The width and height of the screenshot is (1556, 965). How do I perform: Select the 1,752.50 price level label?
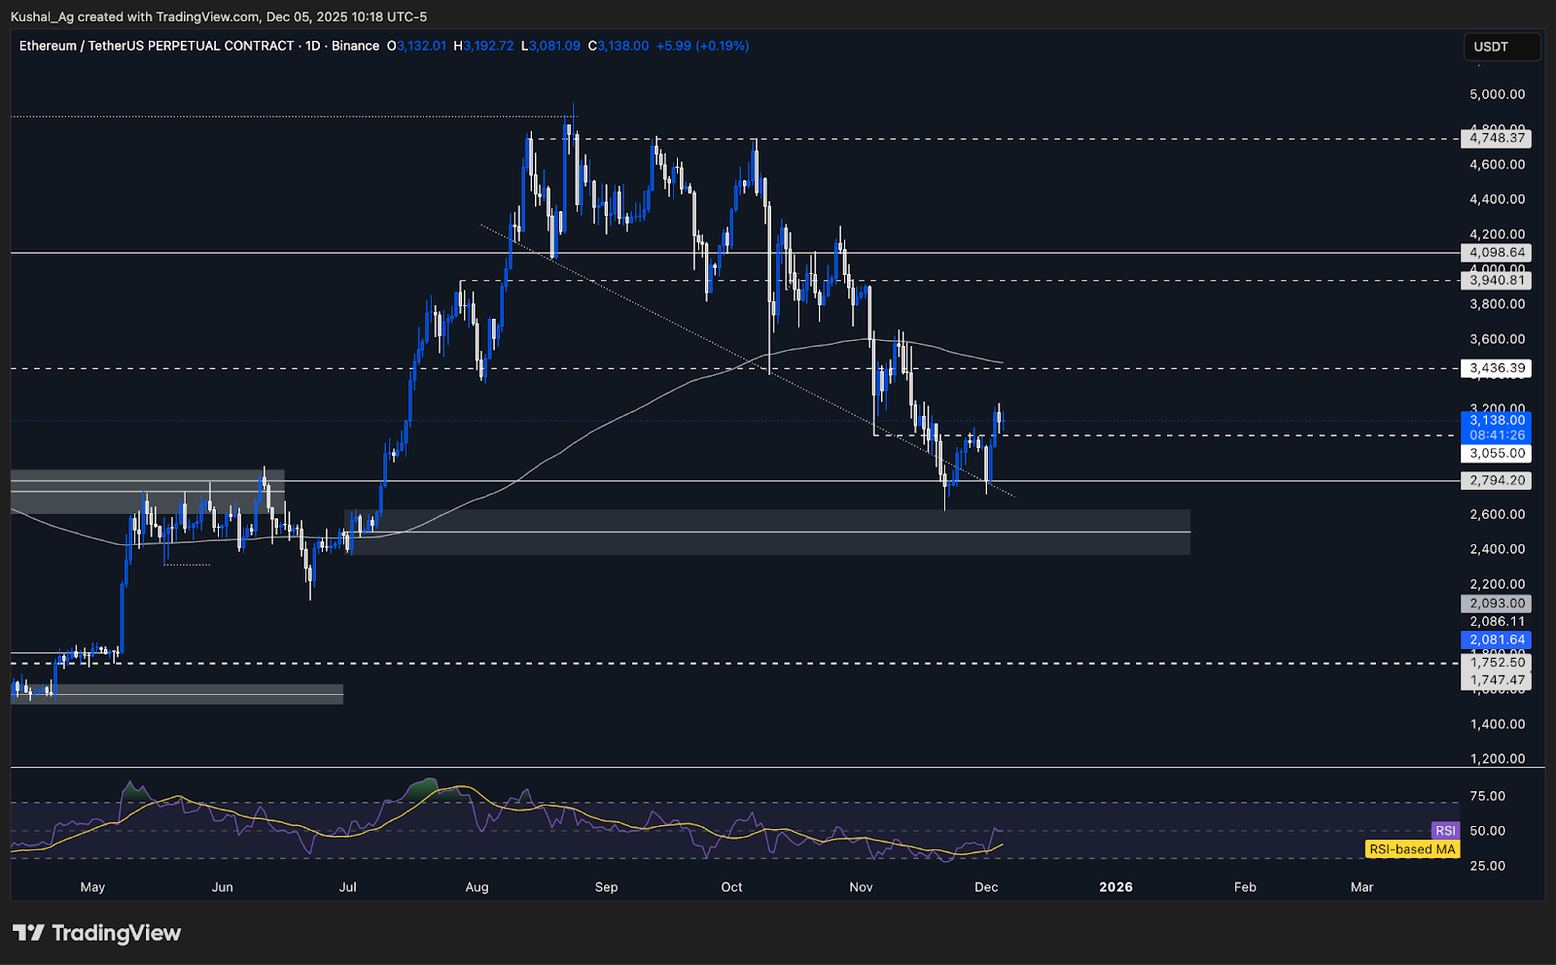(x=1498, y=661)
